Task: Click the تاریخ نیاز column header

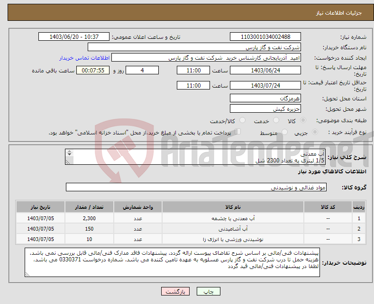Action: [41, 207]
